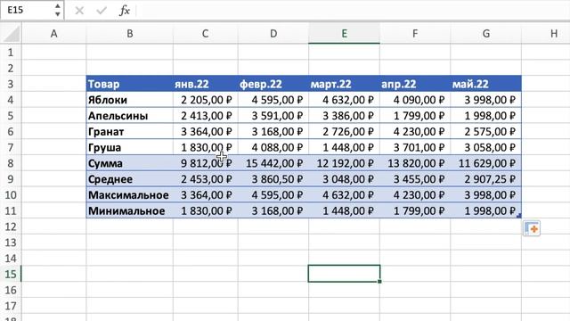
Task: Click the 'март.22' header cell
Action: (345, 84)
